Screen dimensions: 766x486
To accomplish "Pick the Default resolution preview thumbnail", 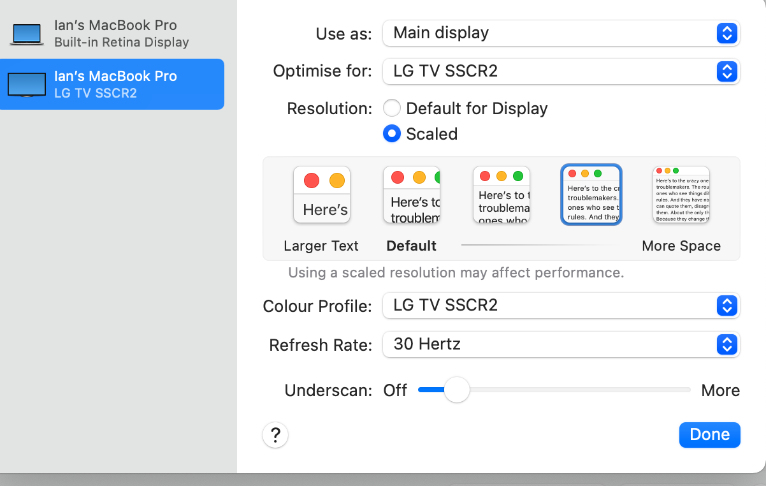I will click(x=411, y=195).
